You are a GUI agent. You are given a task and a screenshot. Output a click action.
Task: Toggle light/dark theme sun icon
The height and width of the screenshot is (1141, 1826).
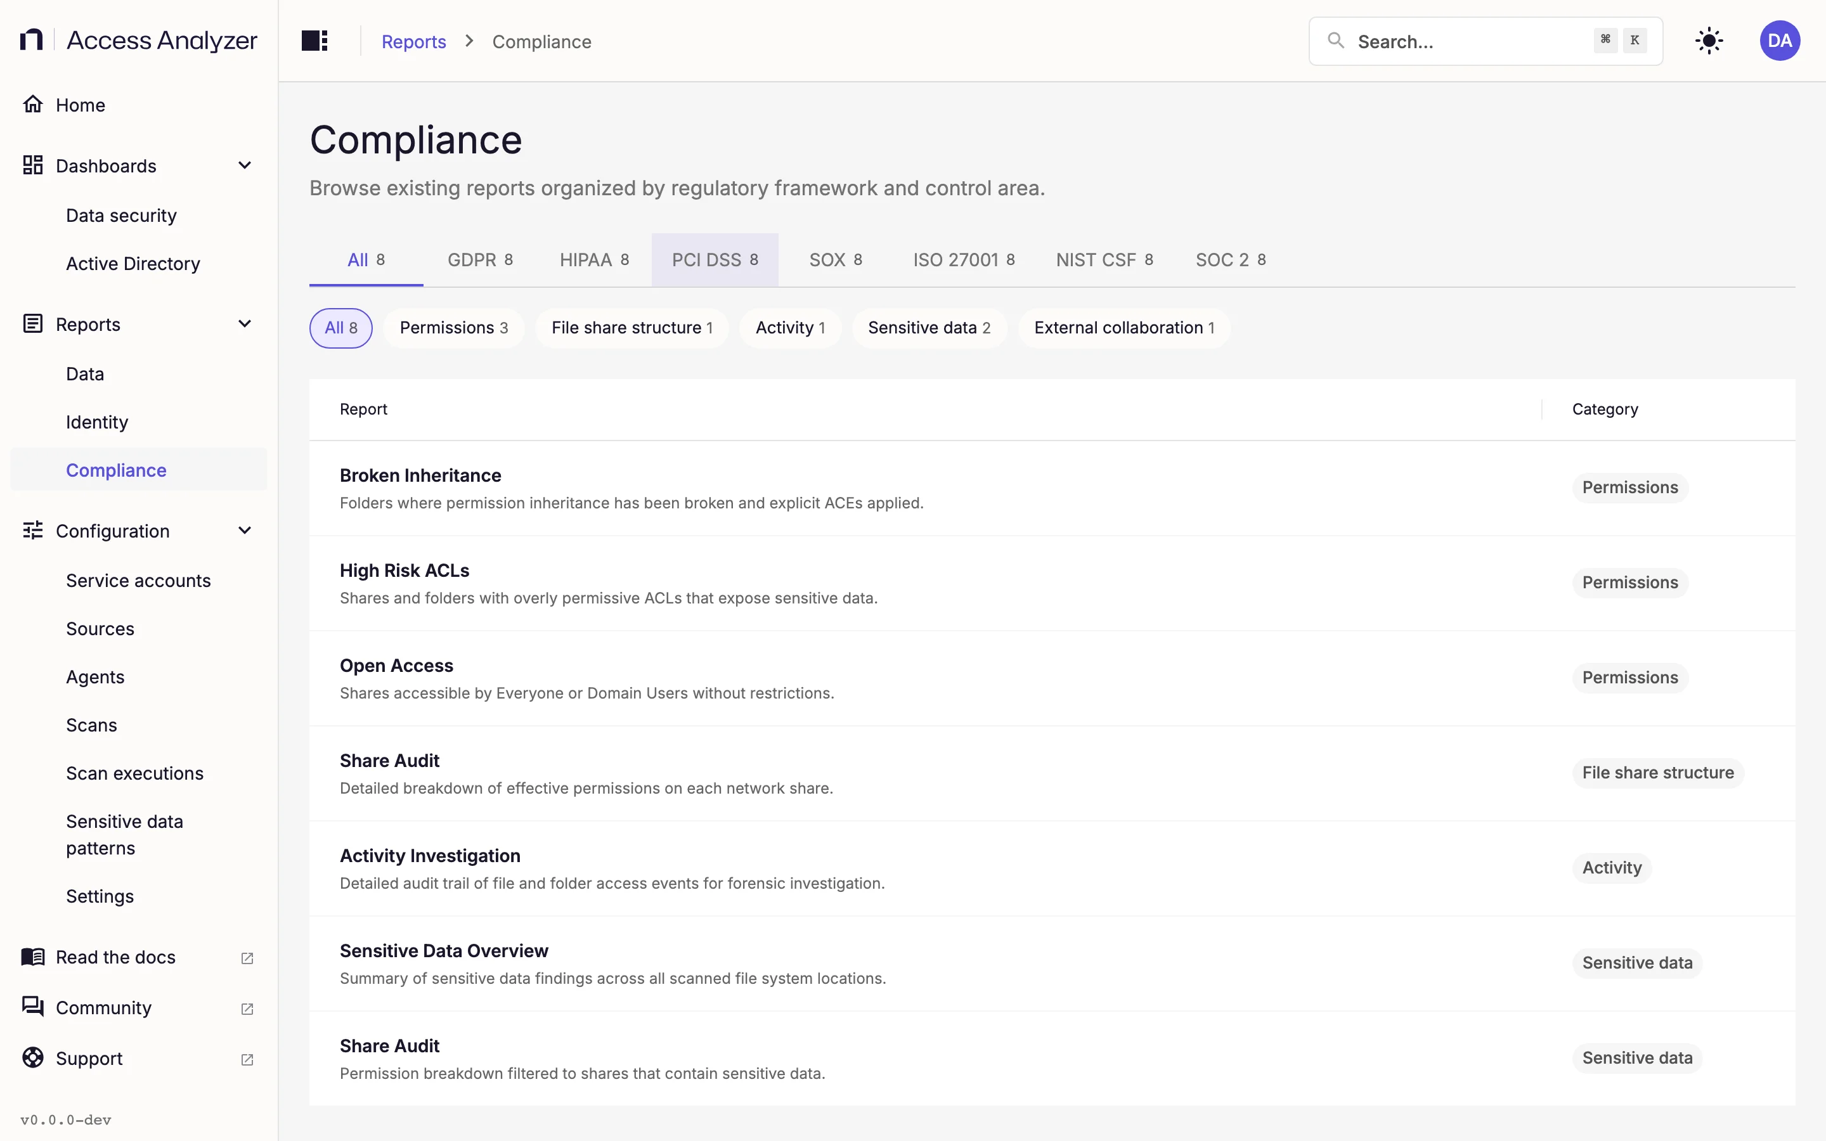point(1709,41)
